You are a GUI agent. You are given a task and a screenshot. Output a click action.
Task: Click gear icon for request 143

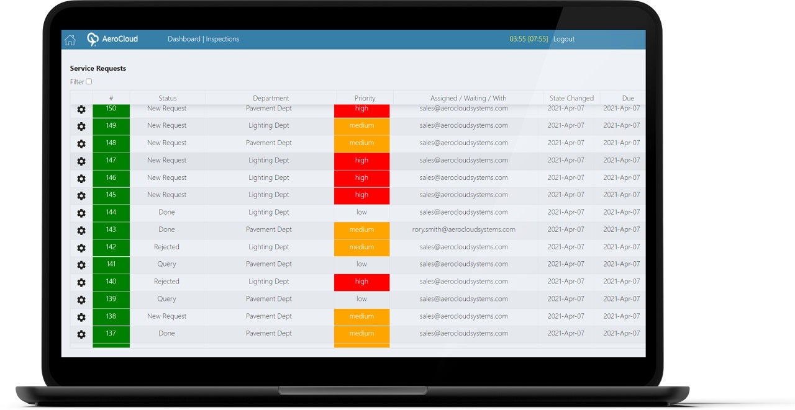click(x=81, y=230)
